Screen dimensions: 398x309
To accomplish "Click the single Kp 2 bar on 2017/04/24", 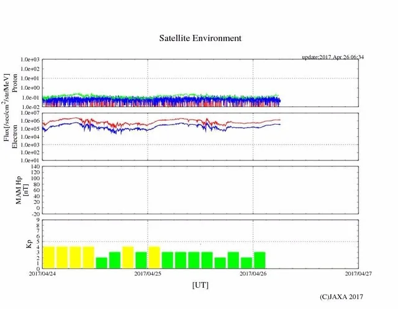I will (101, 263).
